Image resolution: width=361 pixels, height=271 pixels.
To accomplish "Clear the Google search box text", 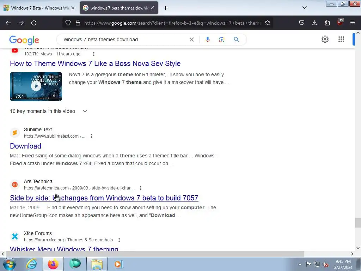I will tap(191, 40).
